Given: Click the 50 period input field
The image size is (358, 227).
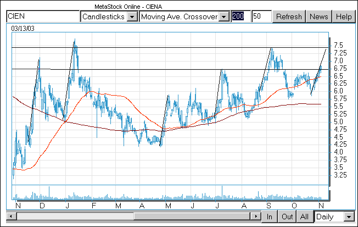Looking at the screenshot, I should tap(262, 16).
